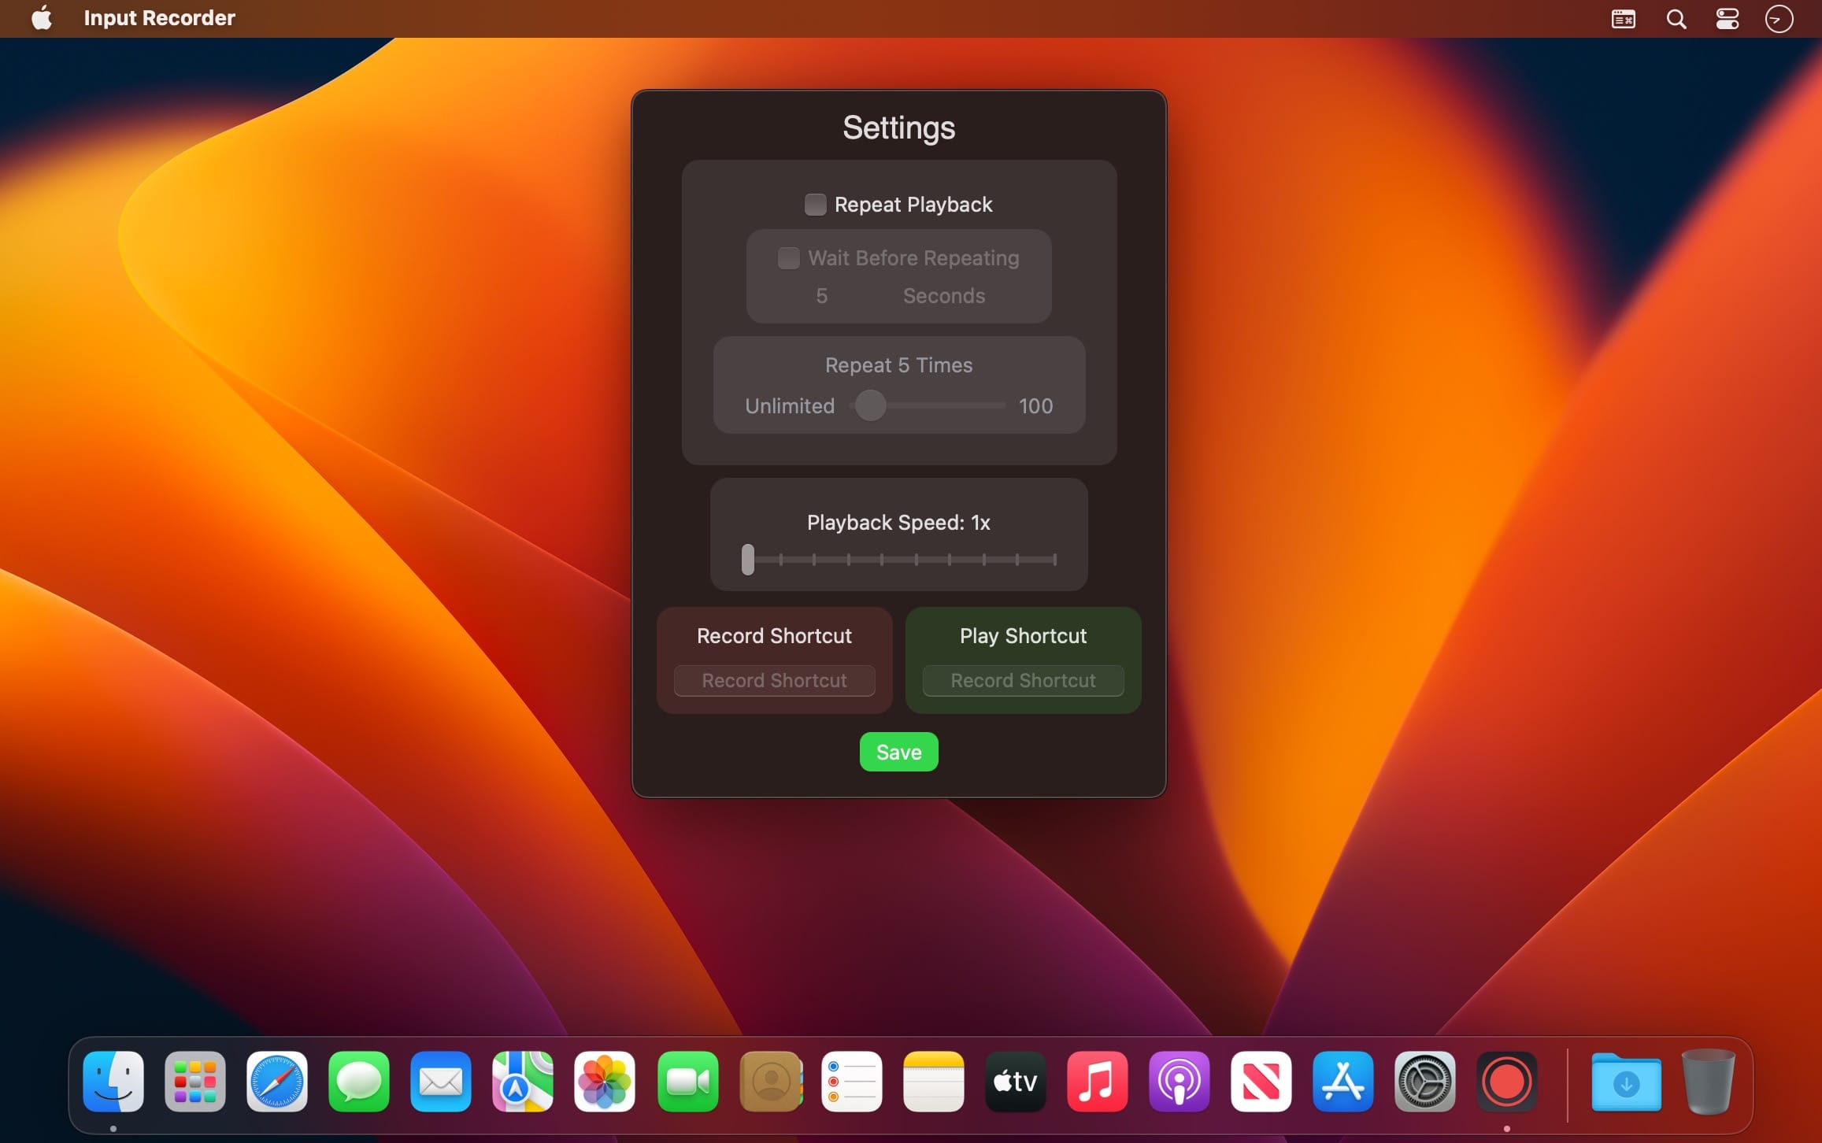Open Maps from the Dock
Screen dimensions: 1822x1143
[523, 1082]
